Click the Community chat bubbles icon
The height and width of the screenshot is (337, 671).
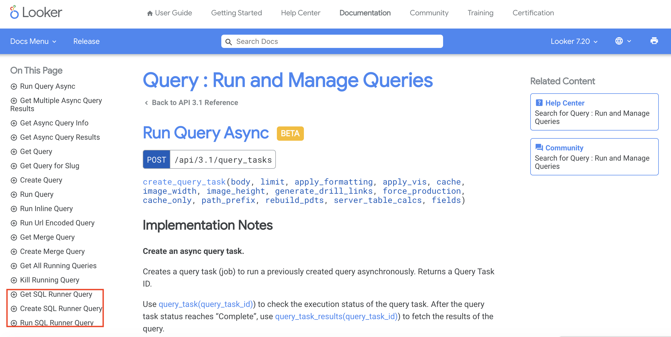[x=539, y=148]
